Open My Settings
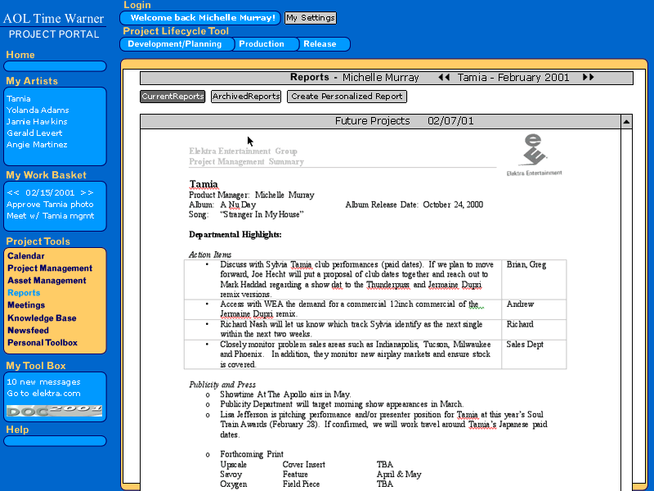The width and height of the screenshot is (654, 491). (x=310, y=18)
